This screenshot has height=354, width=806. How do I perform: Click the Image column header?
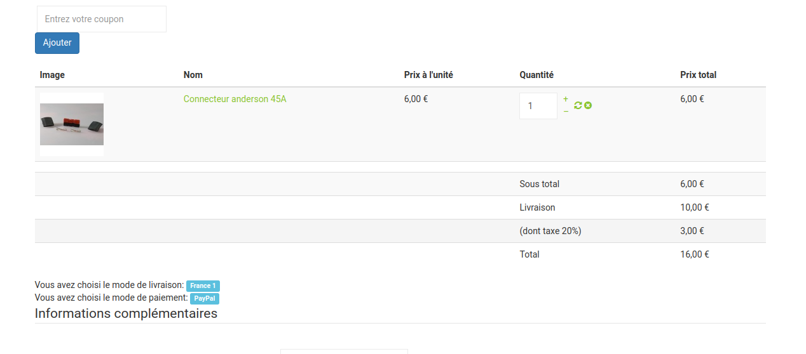pos(52,75)
